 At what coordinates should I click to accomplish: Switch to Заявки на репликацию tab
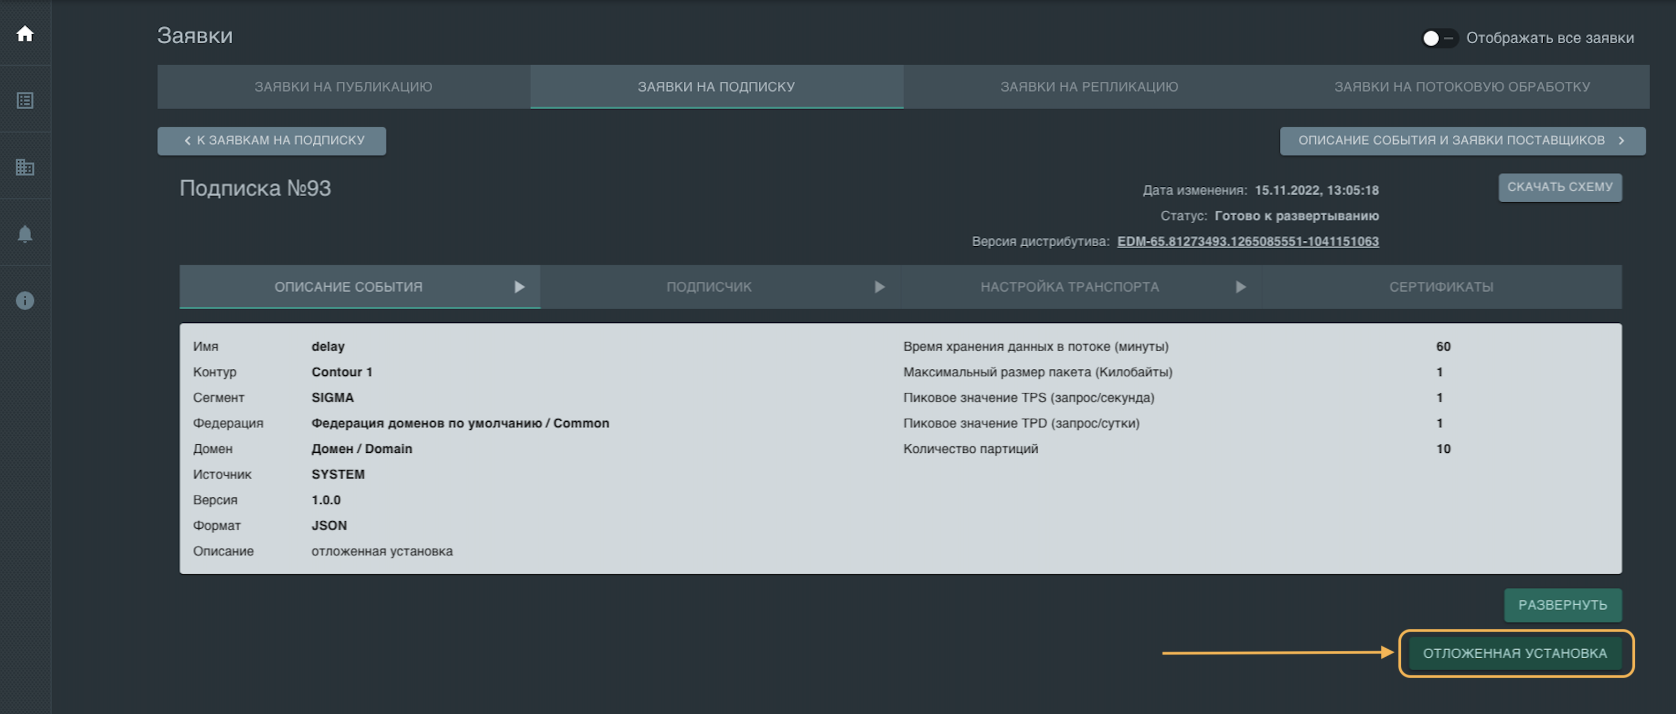click(x=1089, y=87)
